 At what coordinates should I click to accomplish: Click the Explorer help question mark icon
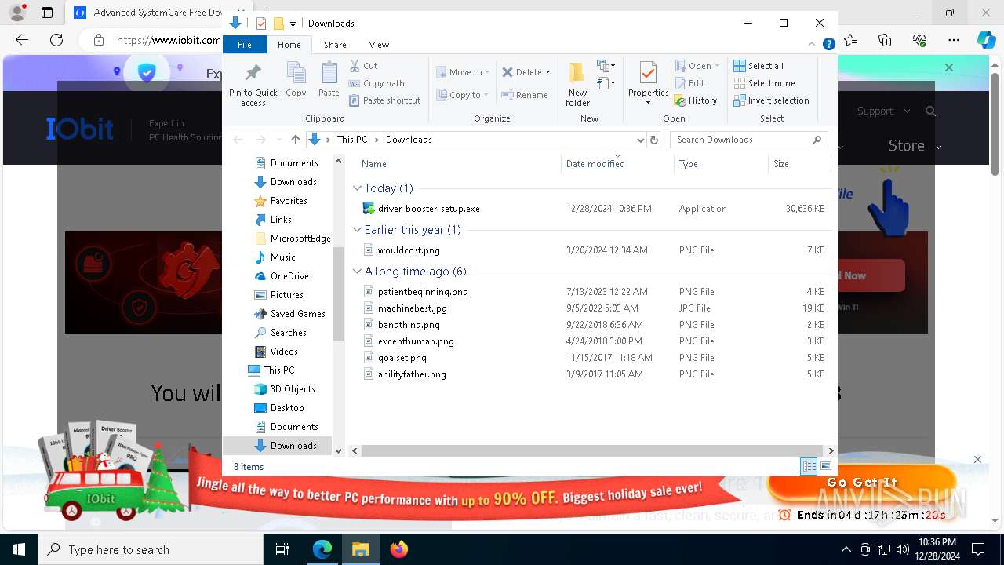[828, 45]
